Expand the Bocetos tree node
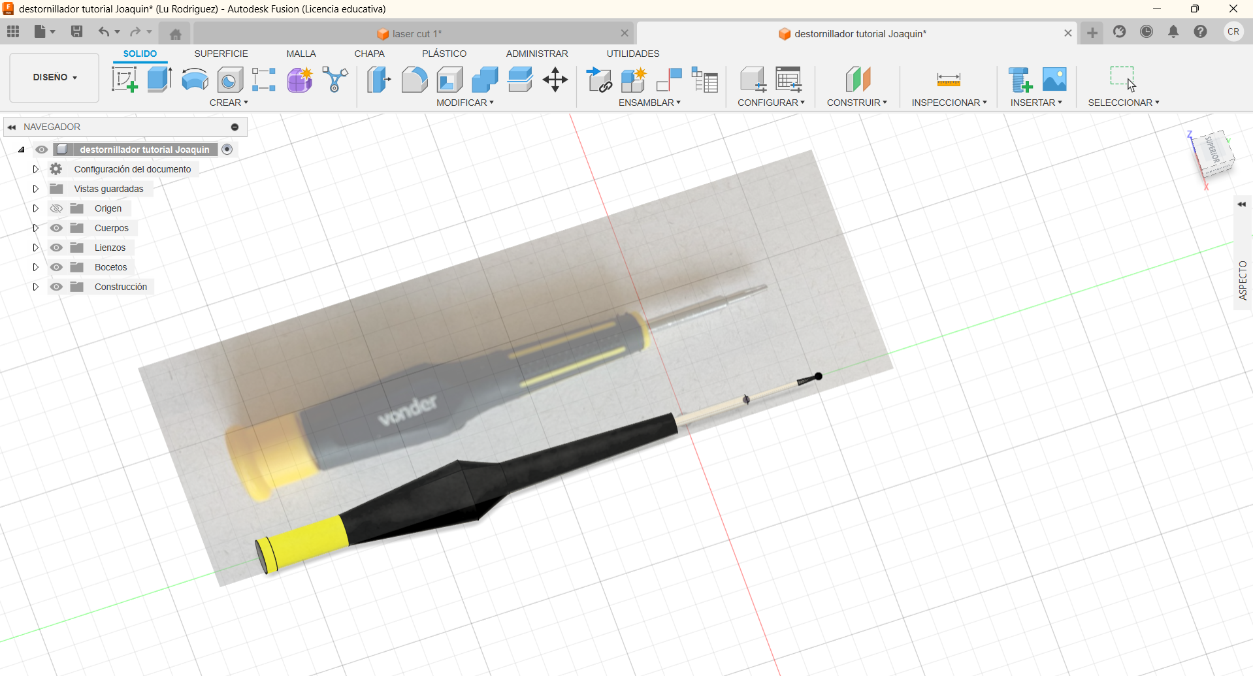 [36, 267]
